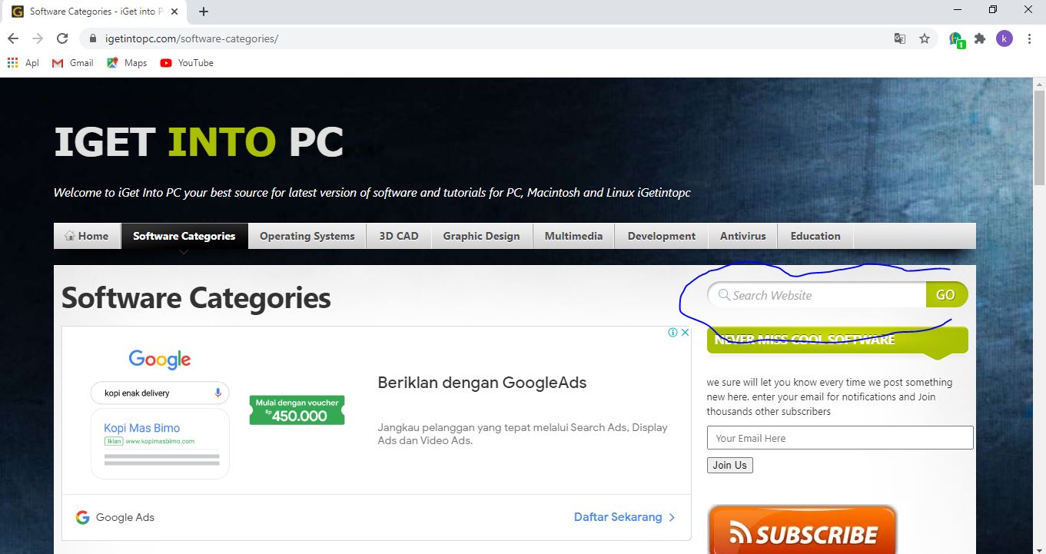1046x554 pixels.
Task: Open the Operating Systems menu
Action: click(x=307, y=236)
